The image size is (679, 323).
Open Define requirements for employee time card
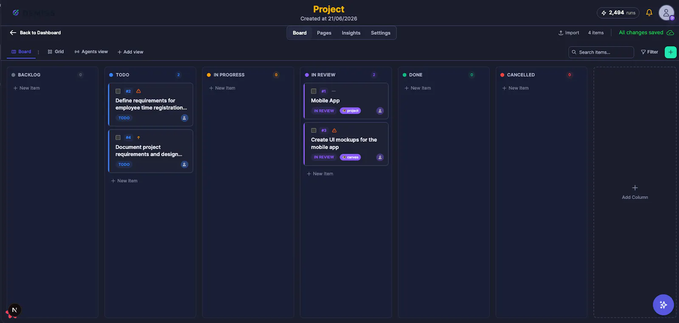point(151,104)
